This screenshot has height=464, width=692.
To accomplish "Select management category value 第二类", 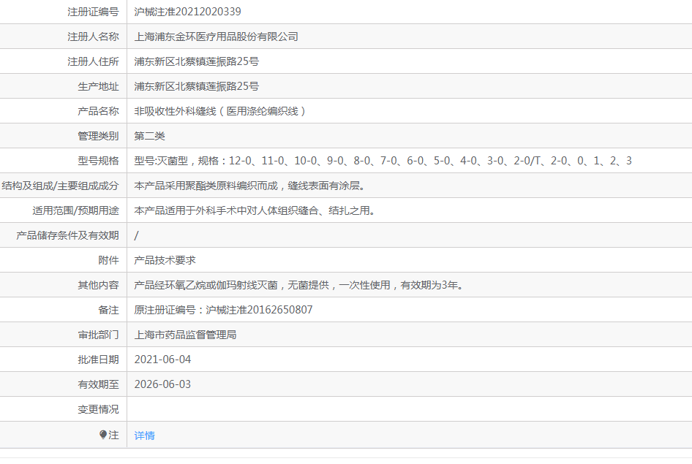I will [x=150, y=136].
